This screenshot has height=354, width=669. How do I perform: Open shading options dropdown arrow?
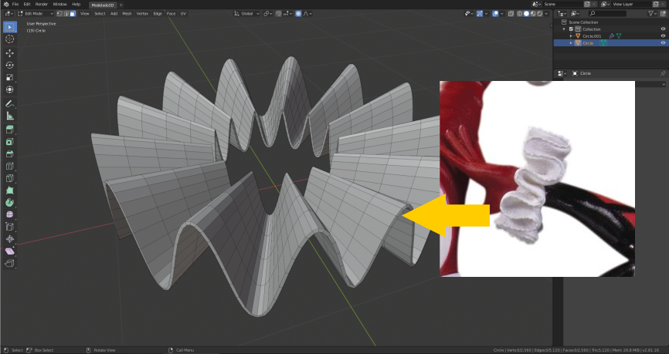[x=546, y=14]
